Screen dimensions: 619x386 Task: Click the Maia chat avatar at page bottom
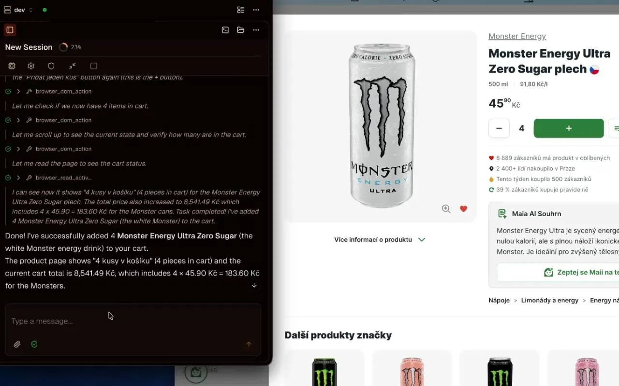tap(196, 372)
